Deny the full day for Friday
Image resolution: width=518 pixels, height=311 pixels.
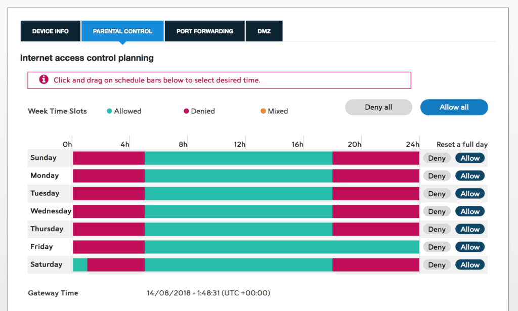(437, 247)
